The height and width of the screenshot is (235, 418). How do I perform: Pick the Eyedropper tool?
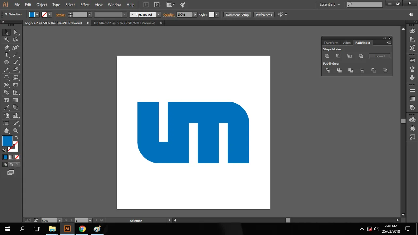6,108
